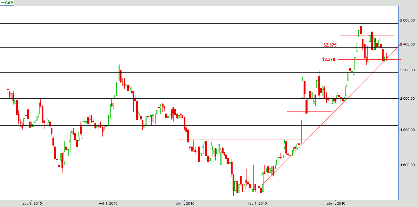This screenshot has width=418, height=207.
Task: Click the abr 1, 2016 date label
Action: click(x=336, y=203)
